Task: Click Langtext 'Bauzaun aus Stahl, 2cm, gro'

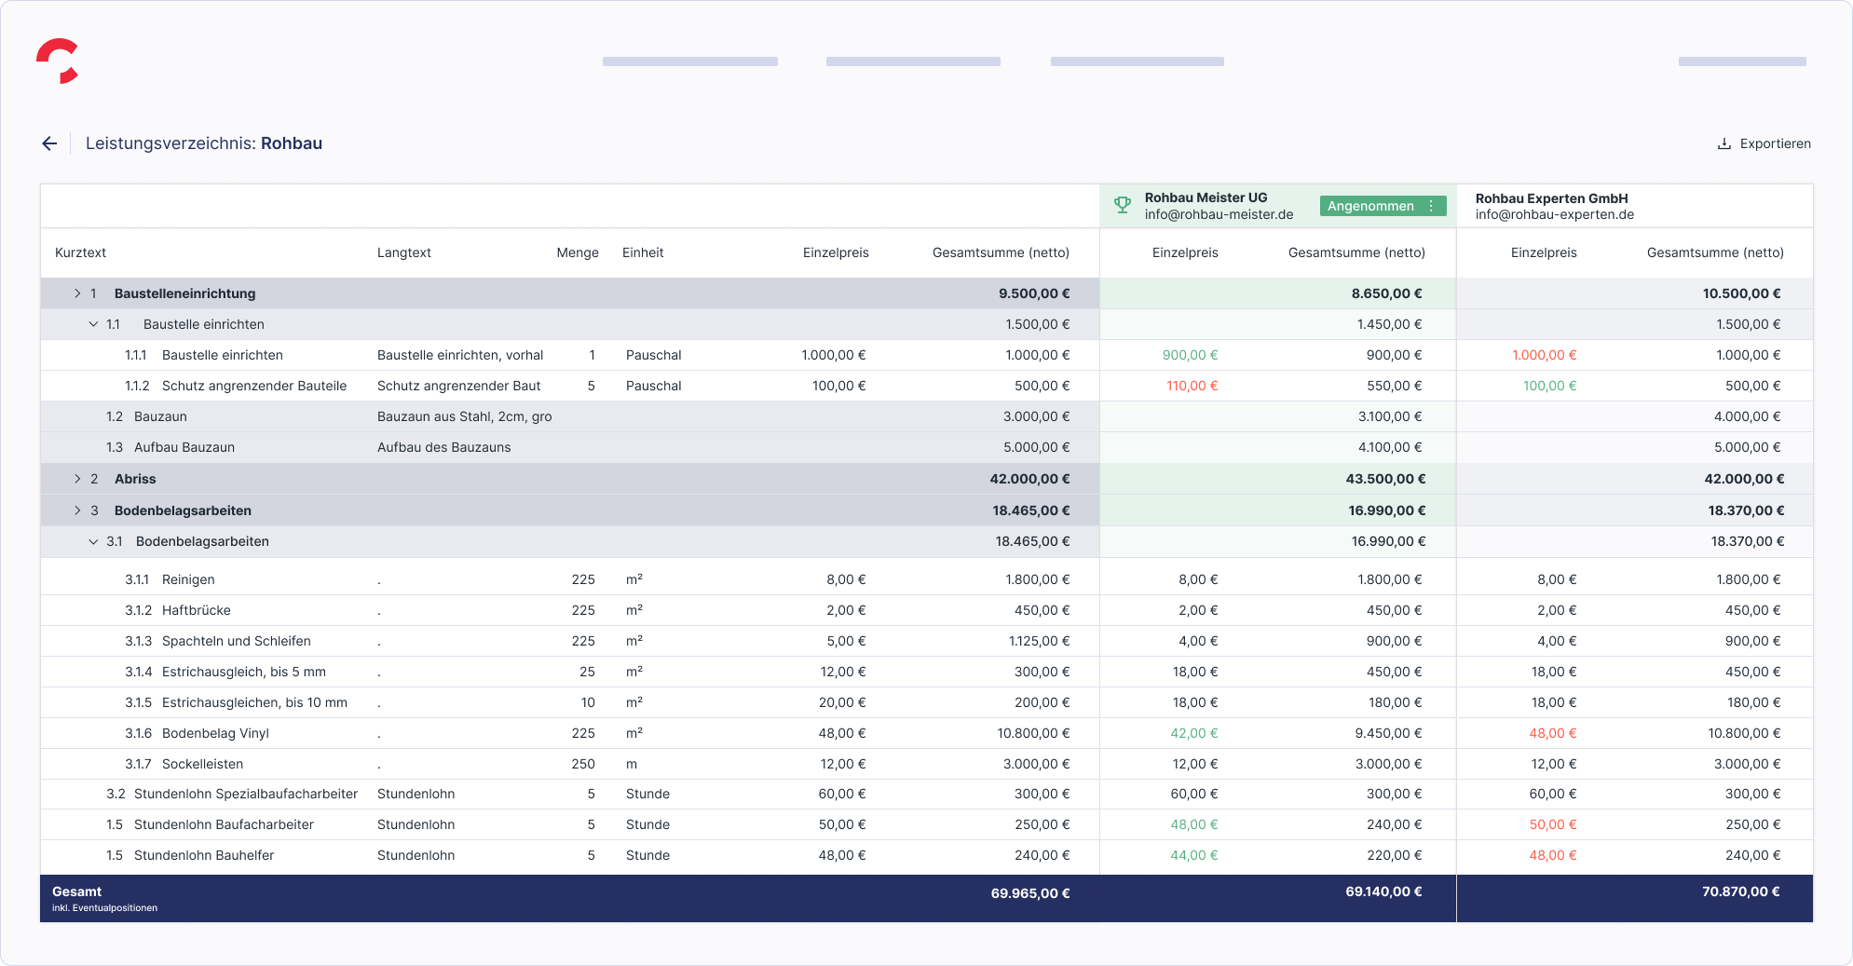Action: pos(464,416)
